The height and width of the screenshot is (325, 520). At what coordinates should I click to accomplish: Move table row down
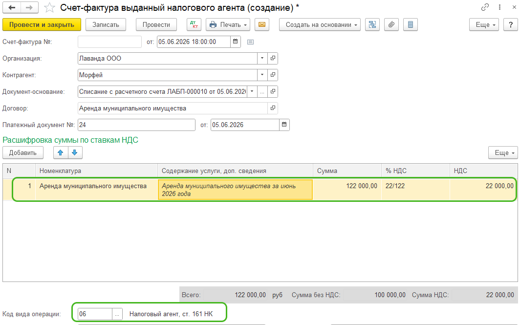pyautogui.click(x=75, y=152)
